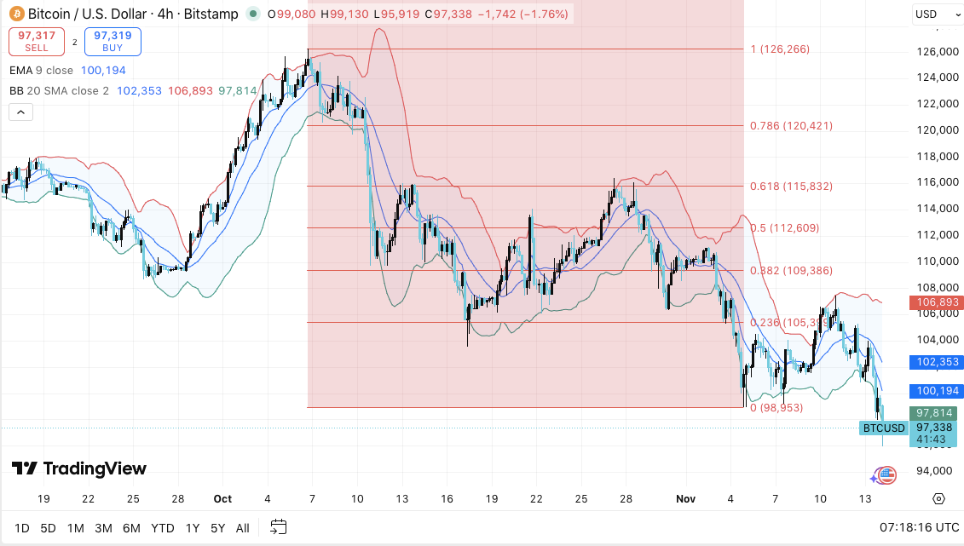Viewport: 964px width, 546px height.
Task: Switch to the YTD range
Action: pos(162,528)
